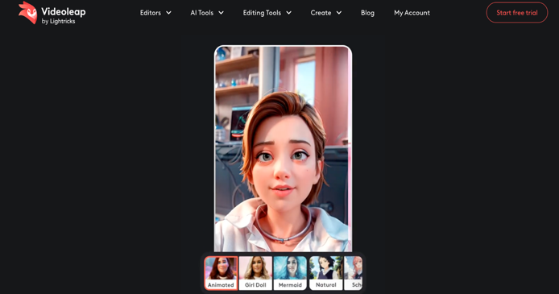Go to the Blog page
Screen dimensions: 559x294
367,13
